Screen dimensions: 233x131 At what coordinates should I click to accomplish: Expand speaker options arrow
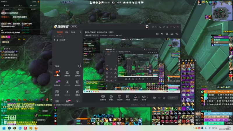pos(147,97)
